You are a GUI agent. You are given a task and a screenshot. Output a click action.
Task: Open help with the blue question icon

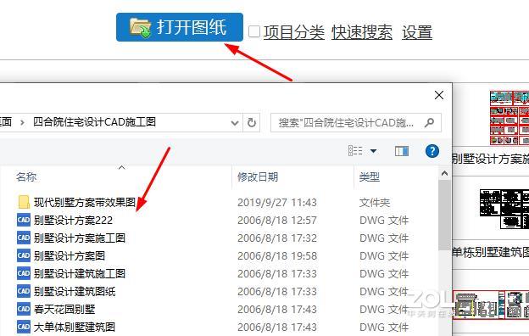(432, 151)
